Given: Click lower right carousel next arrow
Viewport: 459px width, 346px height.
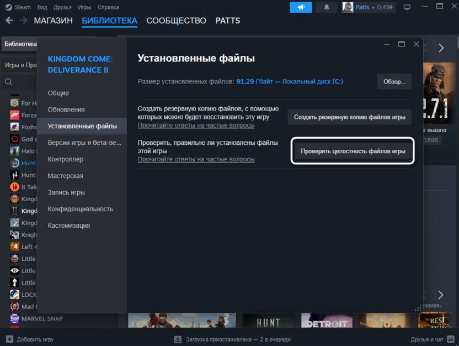Looking at the screenshot, I should point(440,295).
